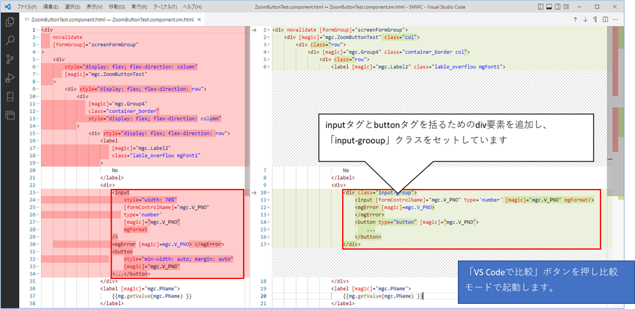Open the Run and Debug view

tap(10, 78)
